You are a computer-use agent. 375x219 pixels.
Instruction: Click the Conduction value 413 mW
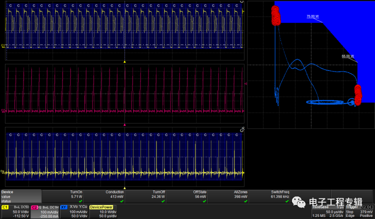[116, 197]
